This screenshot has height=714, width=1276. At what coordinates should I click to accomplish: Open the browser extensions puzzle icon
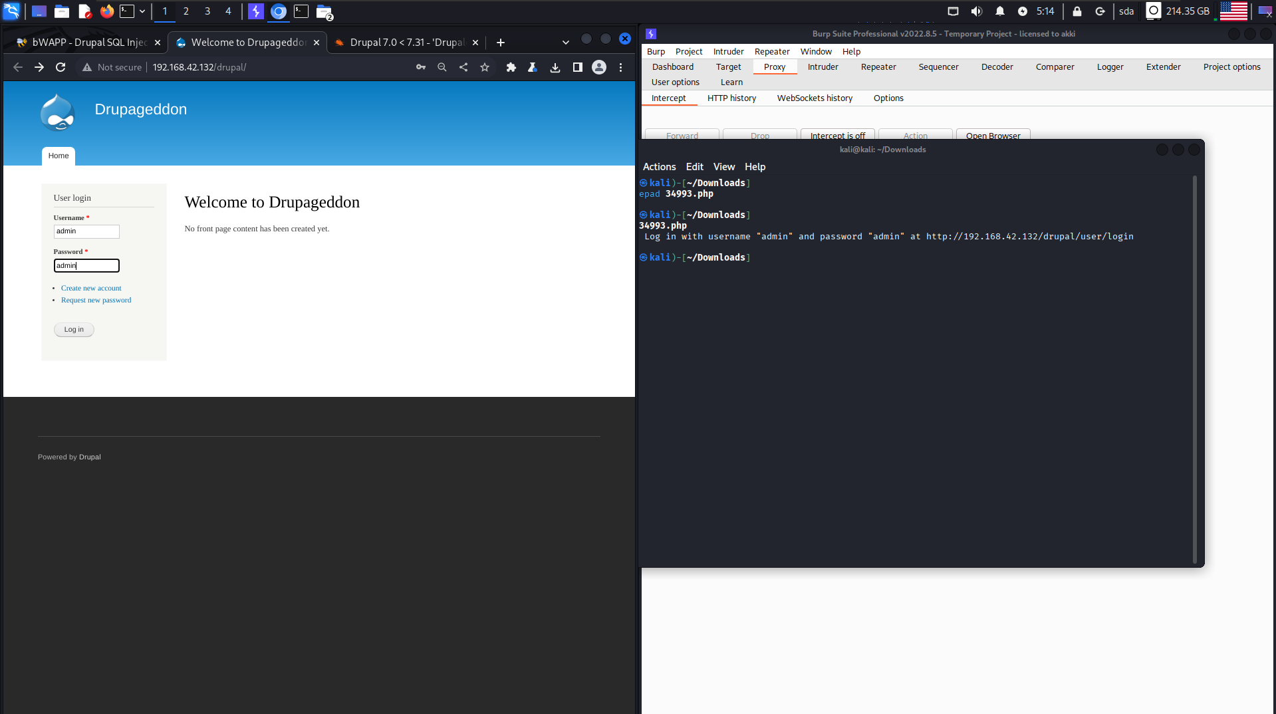point(511,67)
